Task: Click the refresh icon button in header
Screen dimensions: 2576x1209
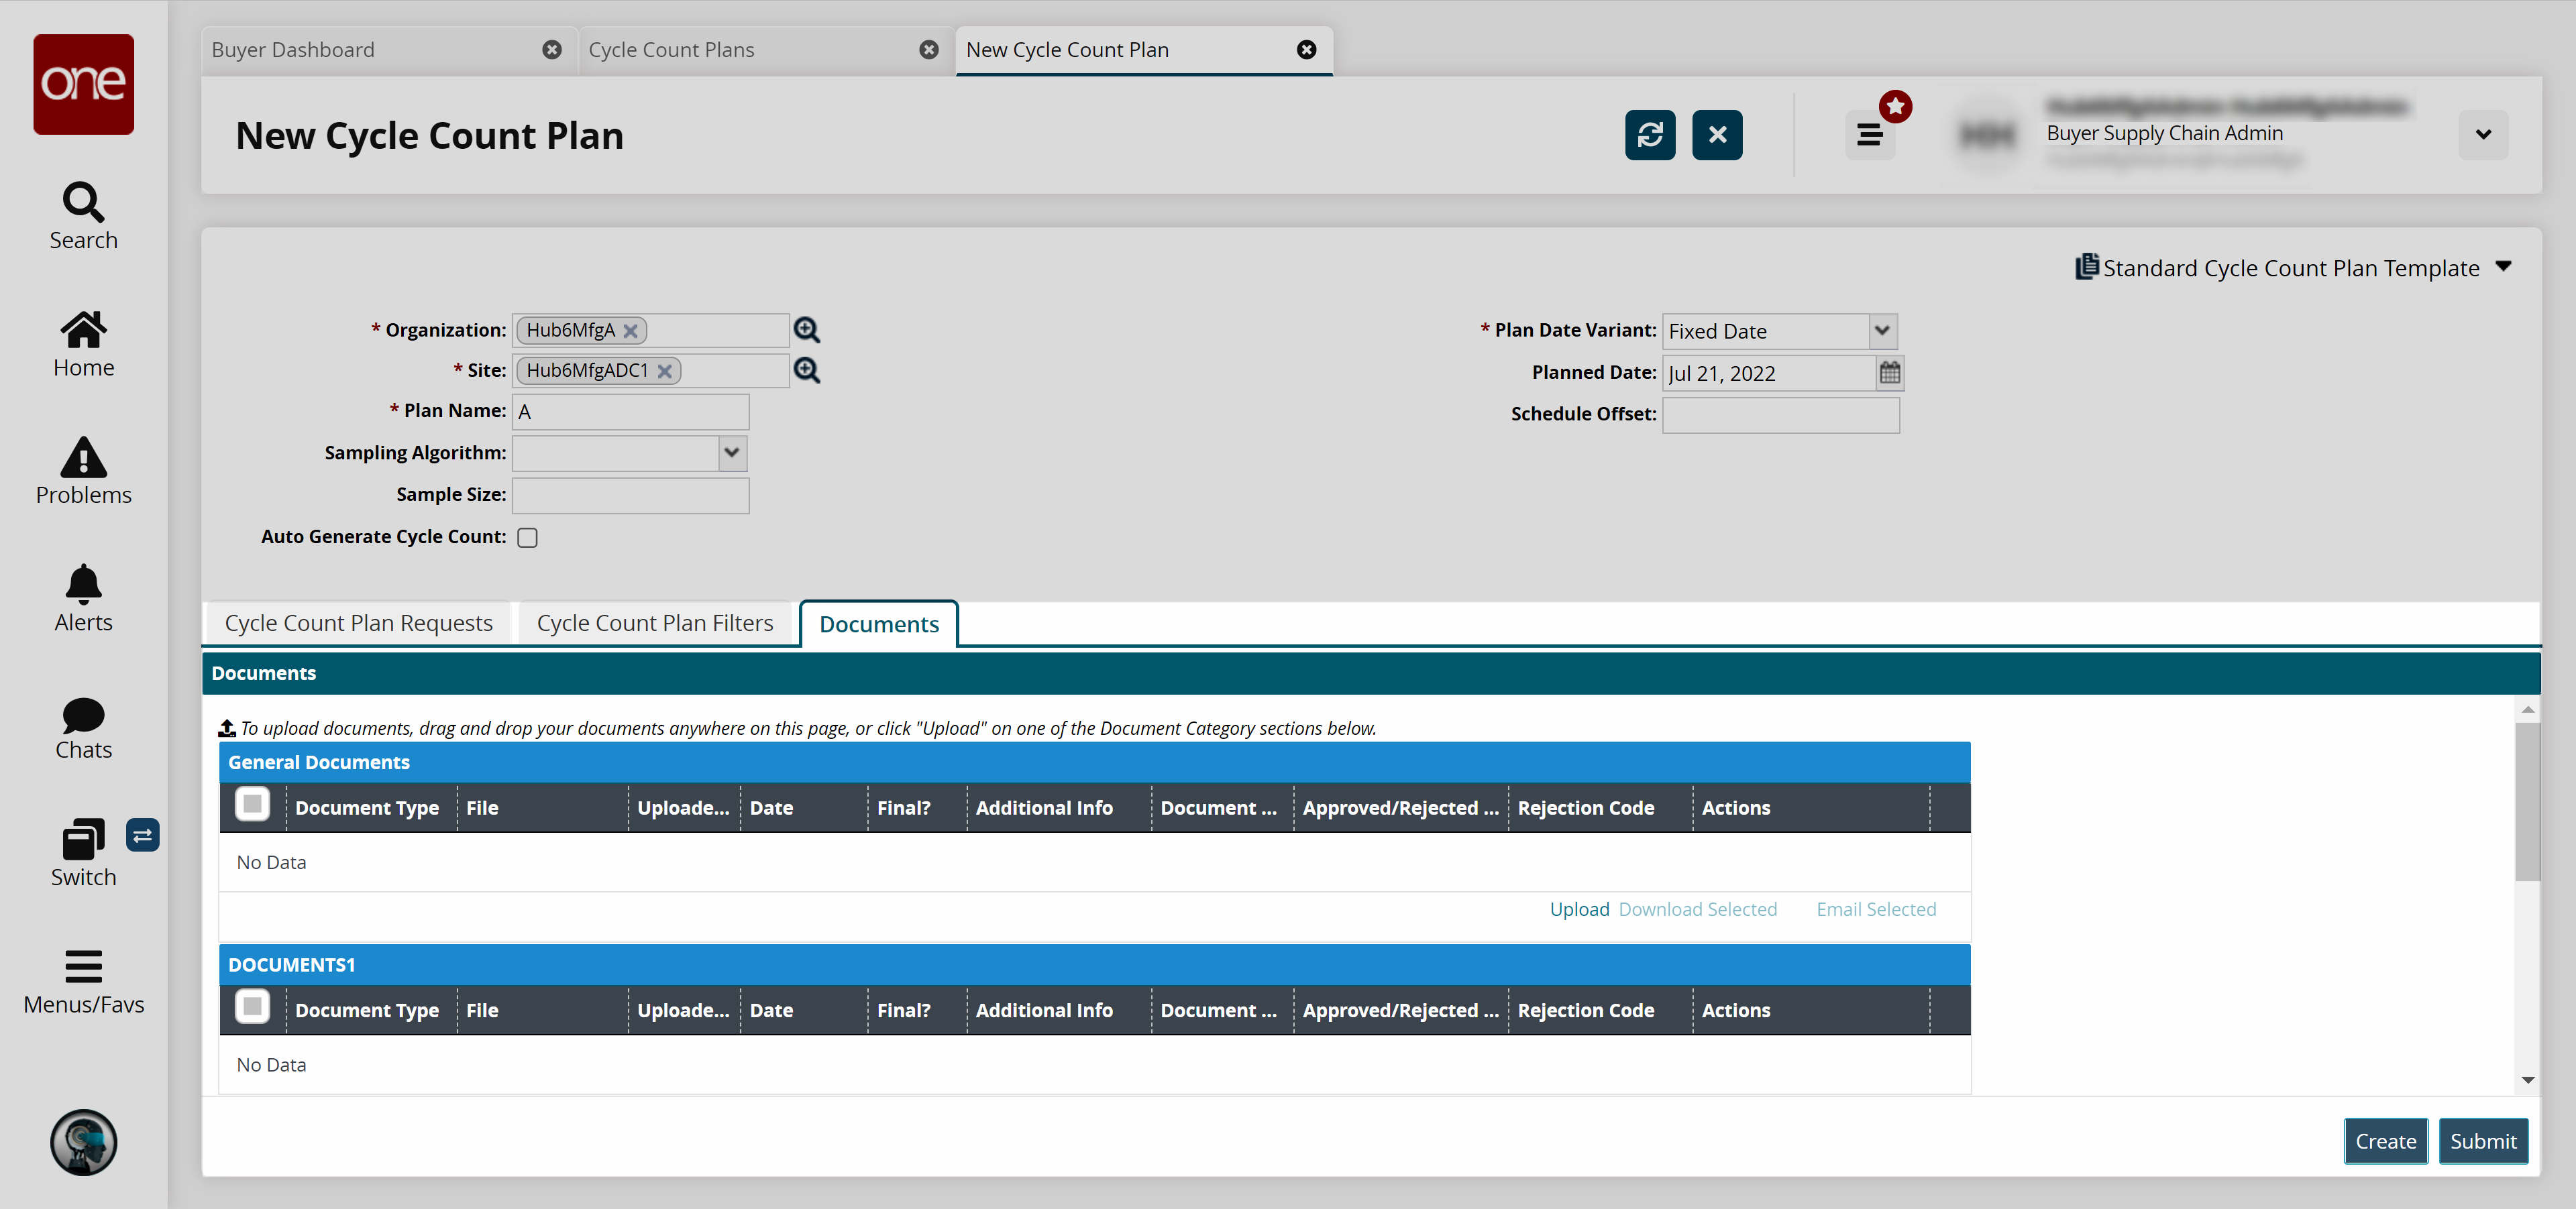Action: click(1649, 135)
